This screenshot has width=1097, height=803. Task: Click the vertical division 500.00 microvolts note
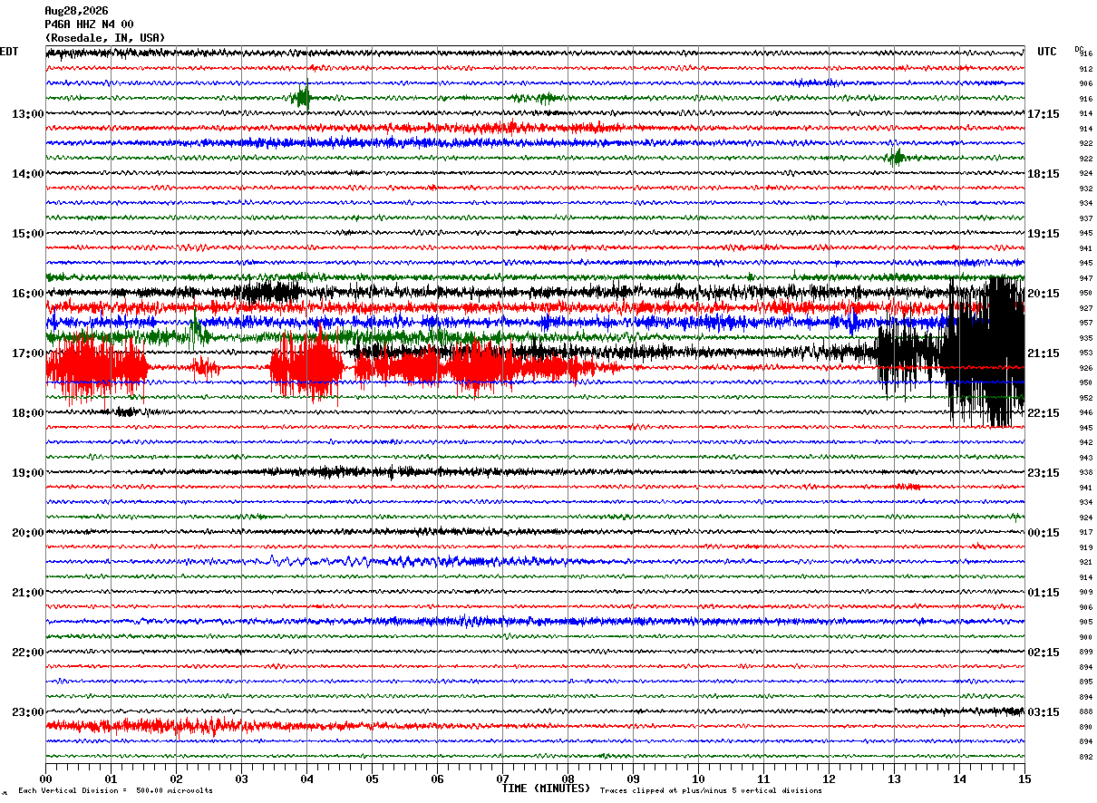click(x=116, y=790)
